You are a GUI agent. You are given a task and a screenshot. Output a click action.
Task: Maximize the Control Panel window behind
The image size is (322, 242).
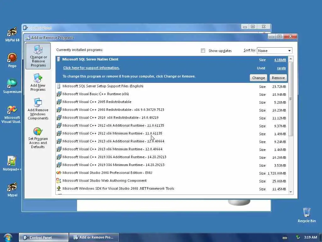(x=253, y=26)
